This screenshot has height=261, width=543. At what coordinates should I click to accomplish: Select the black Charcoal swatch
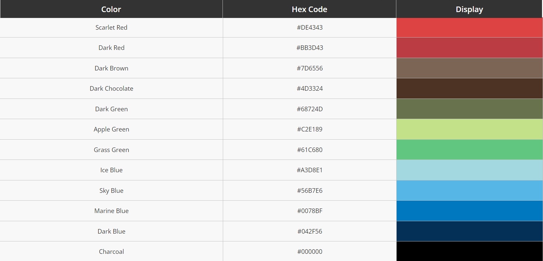pyautogui.click(x=469, y=252)
